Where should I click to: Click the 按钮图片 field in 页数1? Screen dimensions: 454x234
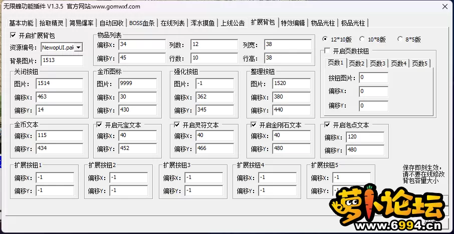373,77
